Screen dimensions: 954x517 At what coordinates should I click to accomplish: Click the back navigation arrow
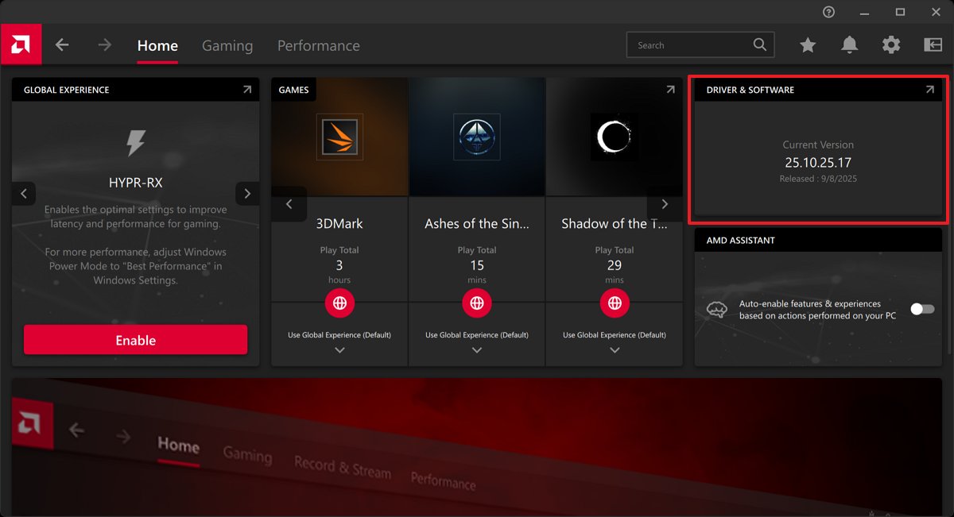click(x=62, y=44)
